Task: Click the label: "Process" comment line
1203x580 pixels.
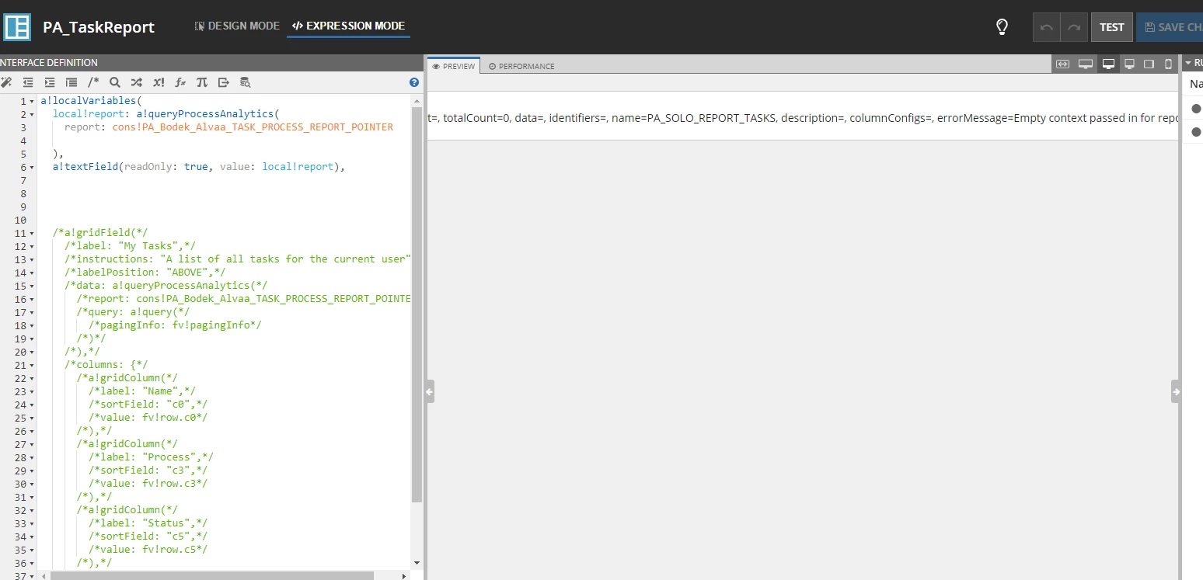Action: click(152, 457)
